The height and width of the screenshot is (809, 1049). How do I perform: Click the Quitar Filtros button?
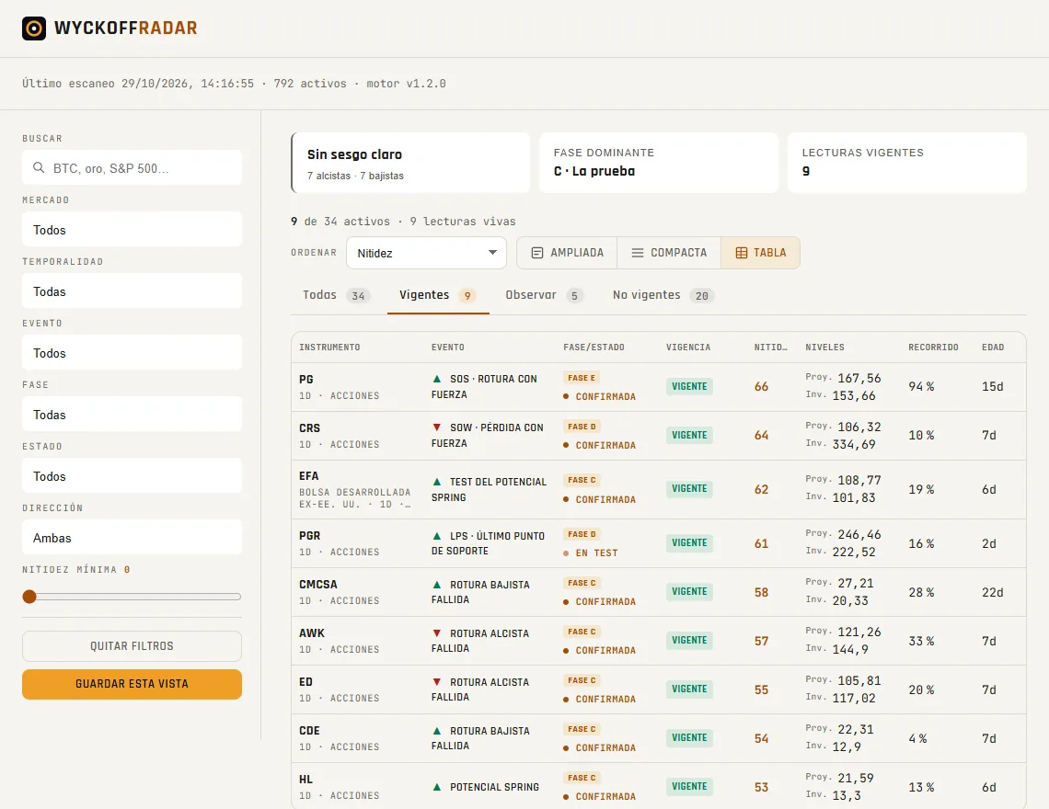[132, 646]
